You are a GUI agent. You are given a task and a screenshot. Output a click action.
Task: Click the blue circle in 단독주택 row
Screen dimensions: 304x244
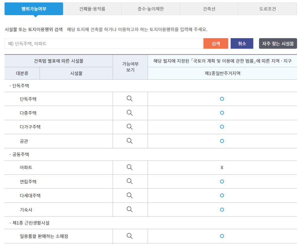[222, 99]
